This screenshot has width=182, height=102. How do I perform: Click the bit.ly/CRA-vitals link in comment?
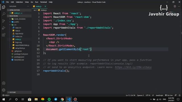tap(133, 67)
